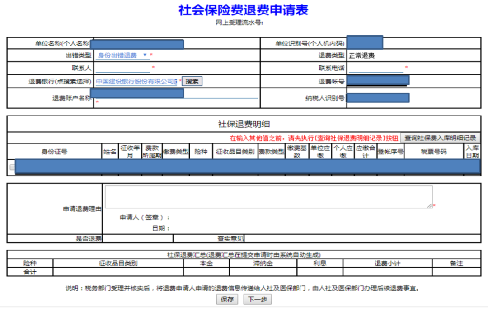Image resolution: width=488 pixels, height=310 pixels.
Task: Click the 申请退费理由 text area
Action: [268, 197]
